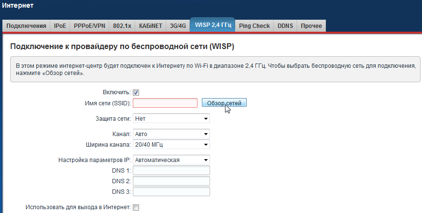Click the DNS 3 input field
This screenshot has width=422, height=213.
(x=171, y=191)
